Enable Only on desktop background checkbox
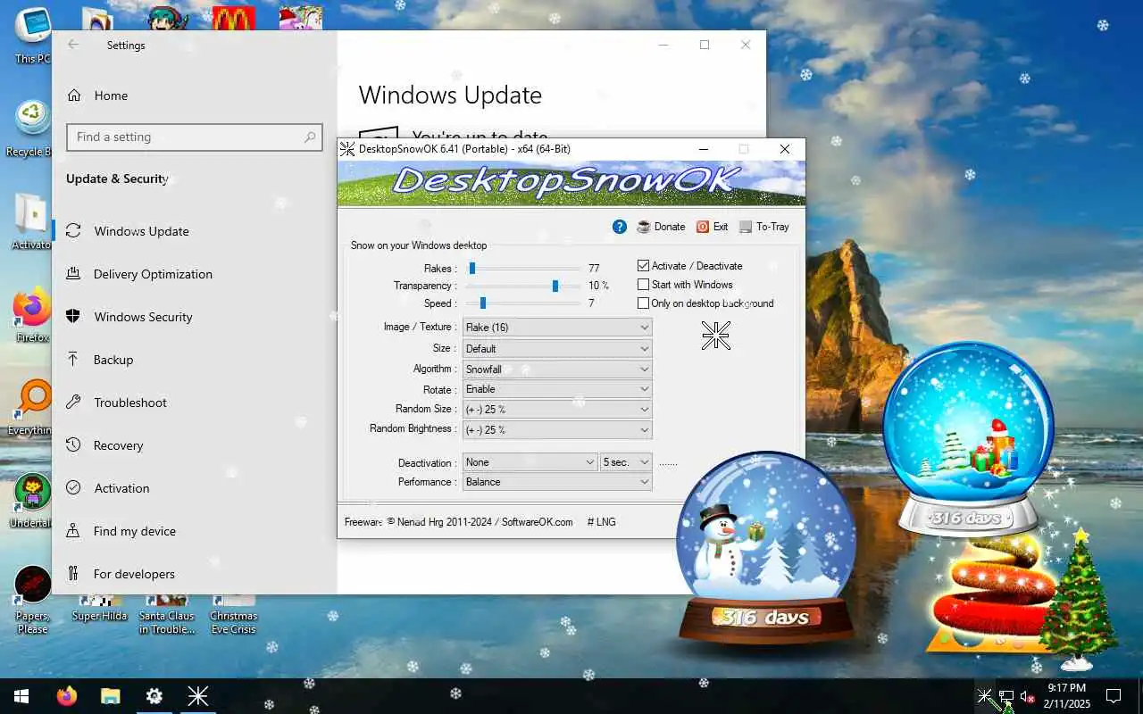Image resolution: width=1143 pixels, height=714 pixels. tap(643, 303)
